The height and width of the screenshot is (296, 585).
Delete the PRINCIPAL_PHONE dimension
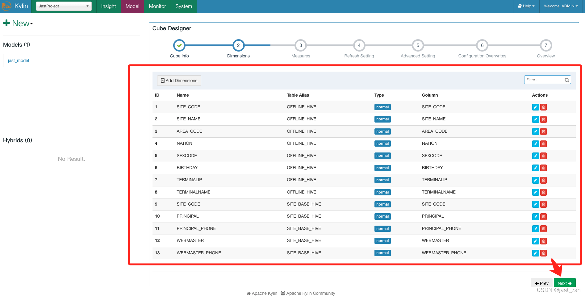543,229
